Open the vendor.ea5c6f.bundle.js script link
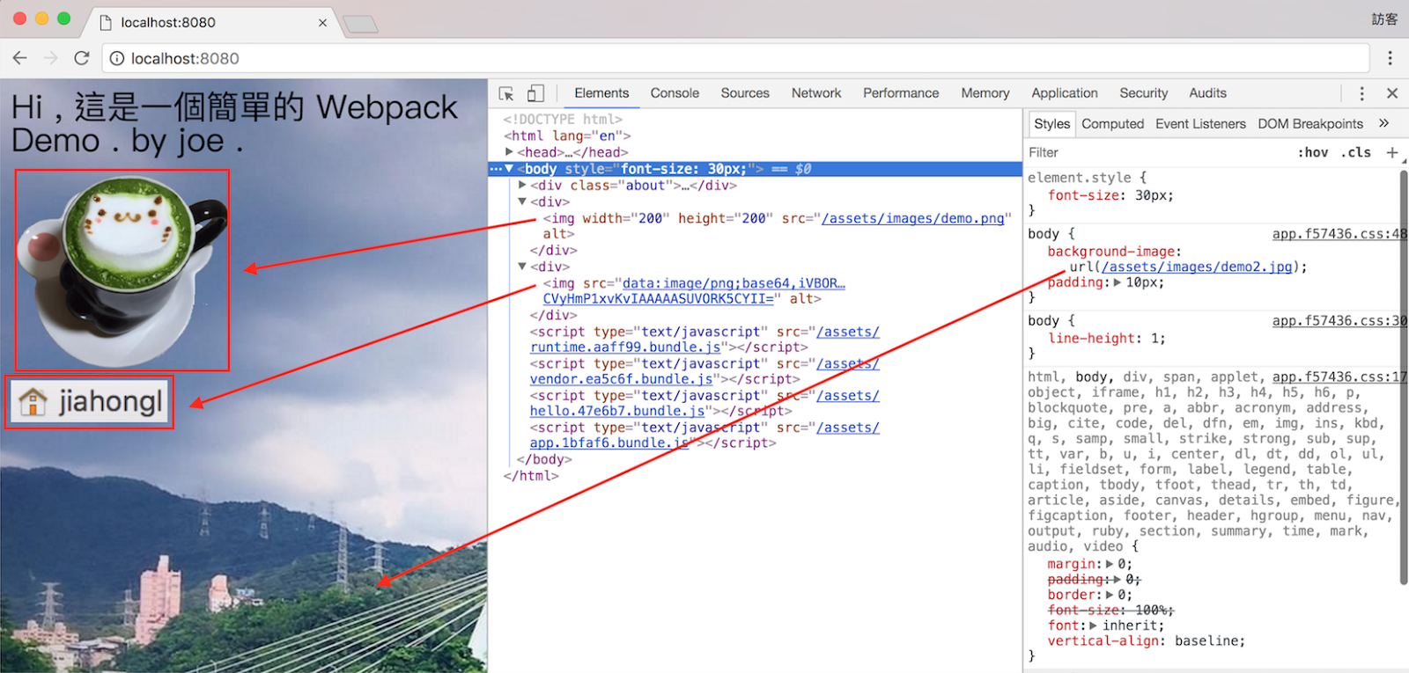1409x673 pixels. tap(704, 371)
